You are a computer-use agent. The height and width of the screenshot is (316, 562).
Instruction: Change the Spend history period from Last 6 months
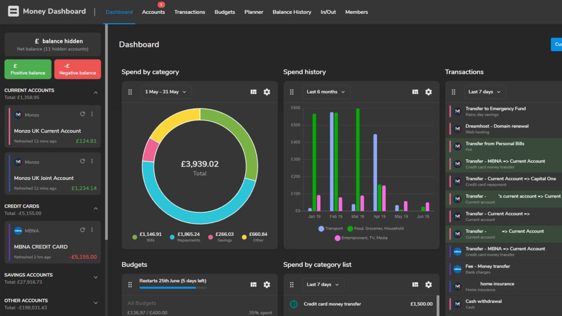click(326, 92)
